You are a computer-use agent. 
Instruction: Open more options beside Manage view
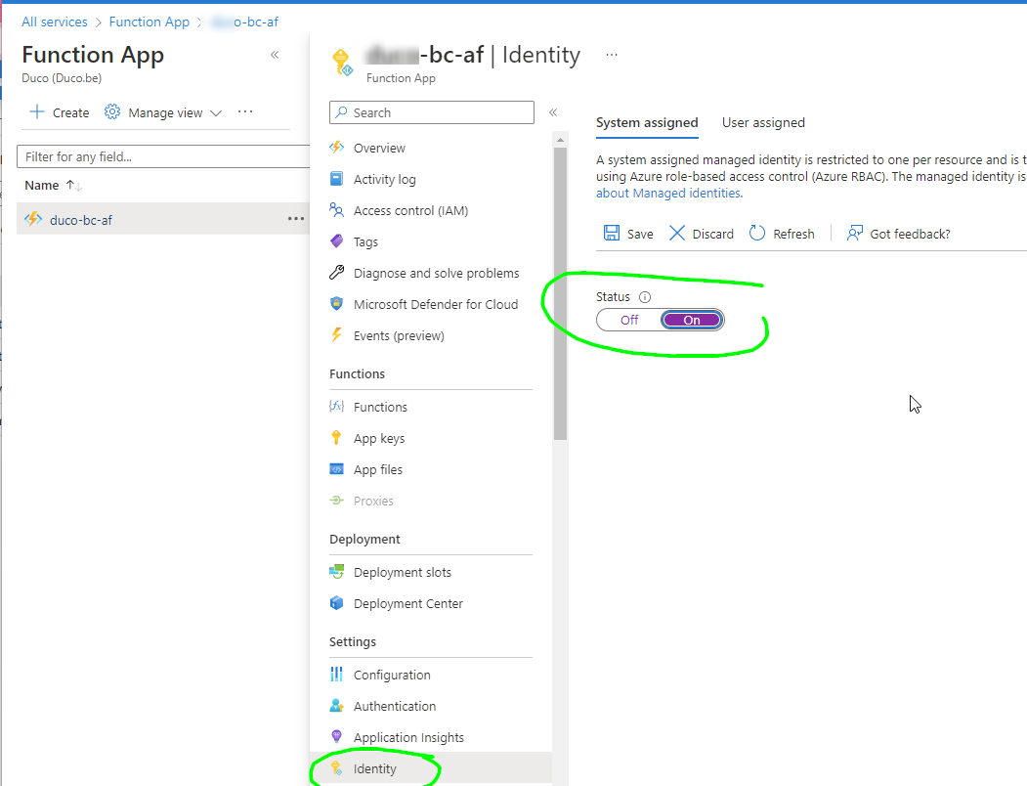pyautogui.click(x=245, y=112)
